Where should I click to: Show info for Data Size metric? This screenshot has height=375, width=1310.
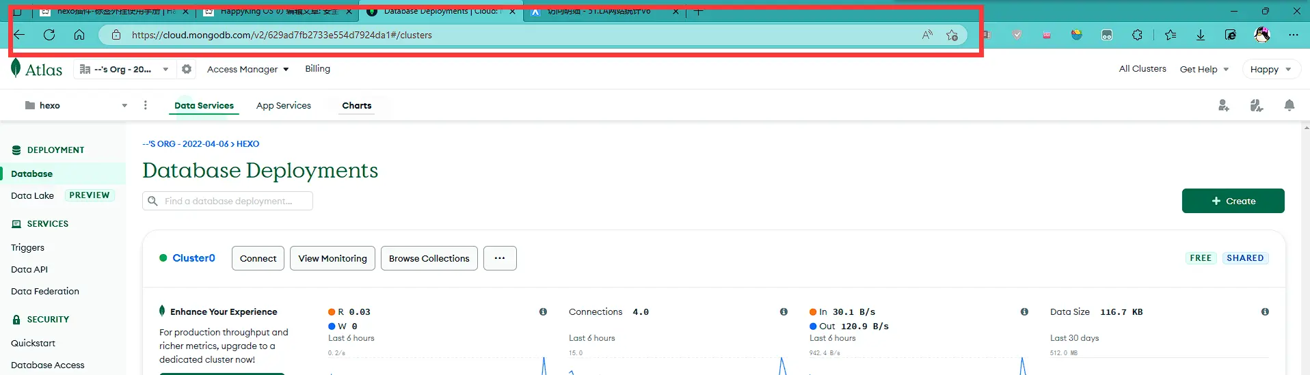coord(1265,311)
